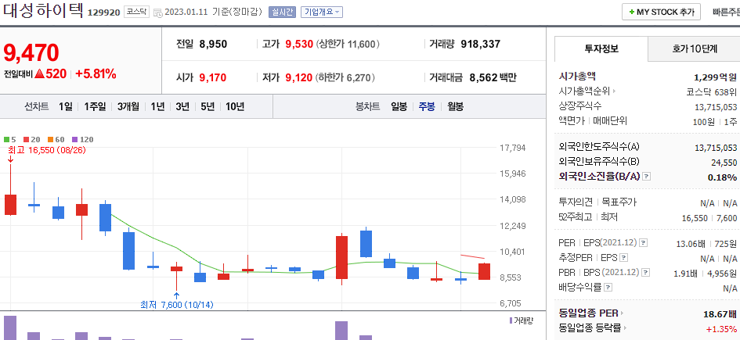The image size is (740, 340).
Task: Show the 주봉 weekly candle chart
Action: 427,106
